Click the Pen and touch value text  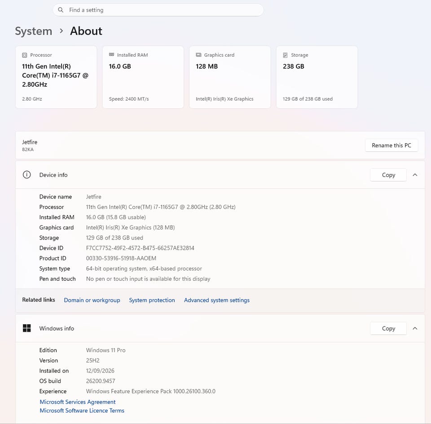148,278
